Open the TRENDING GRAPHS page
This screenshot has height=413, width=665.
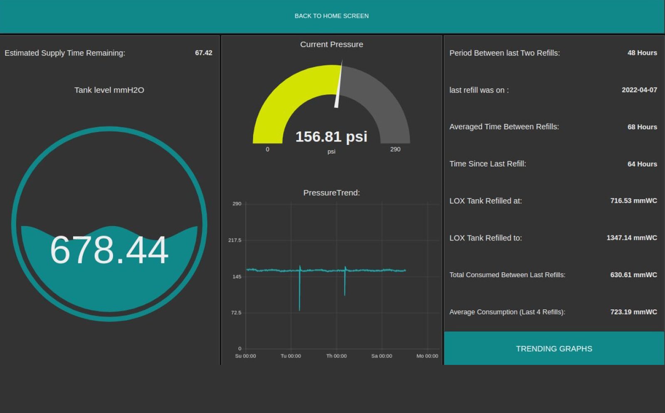[x=554, y=349]
